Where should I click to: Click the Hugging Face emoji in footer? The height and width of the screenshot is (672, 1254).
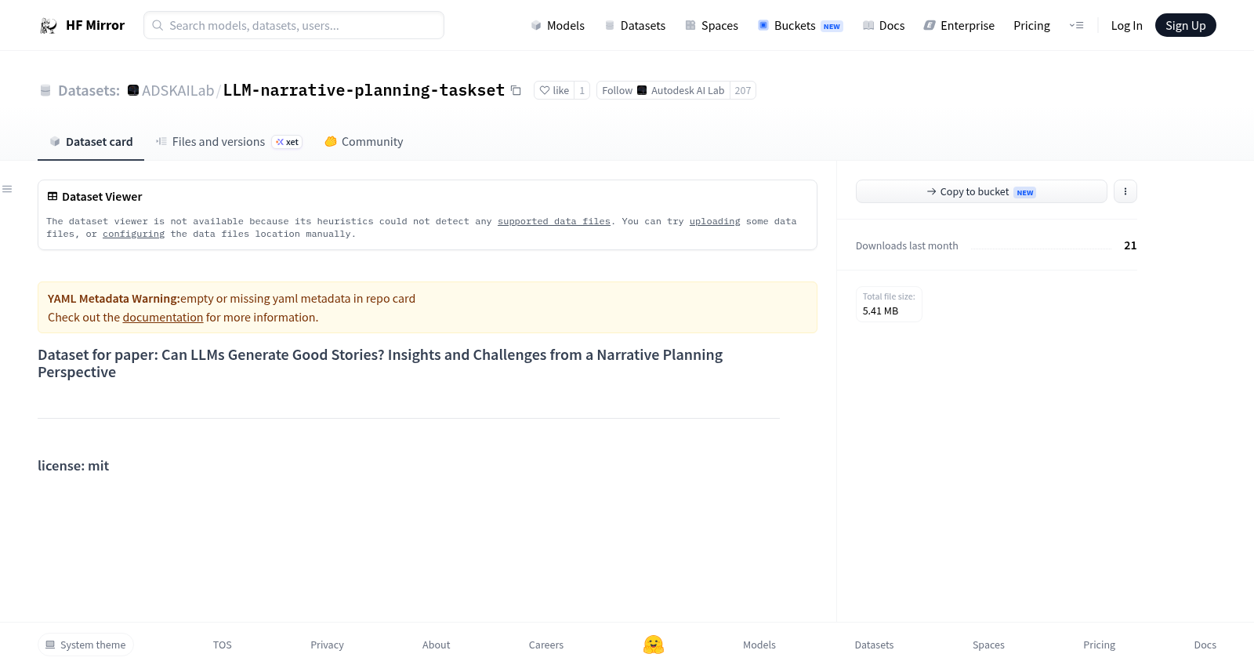pyautogui.click(x=654, y=645)
